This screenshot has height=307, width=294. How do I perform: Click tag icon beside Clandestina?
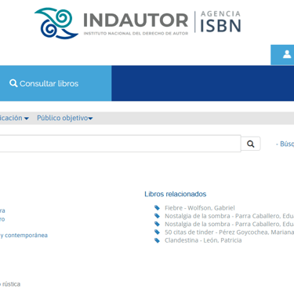coord(157,240)
